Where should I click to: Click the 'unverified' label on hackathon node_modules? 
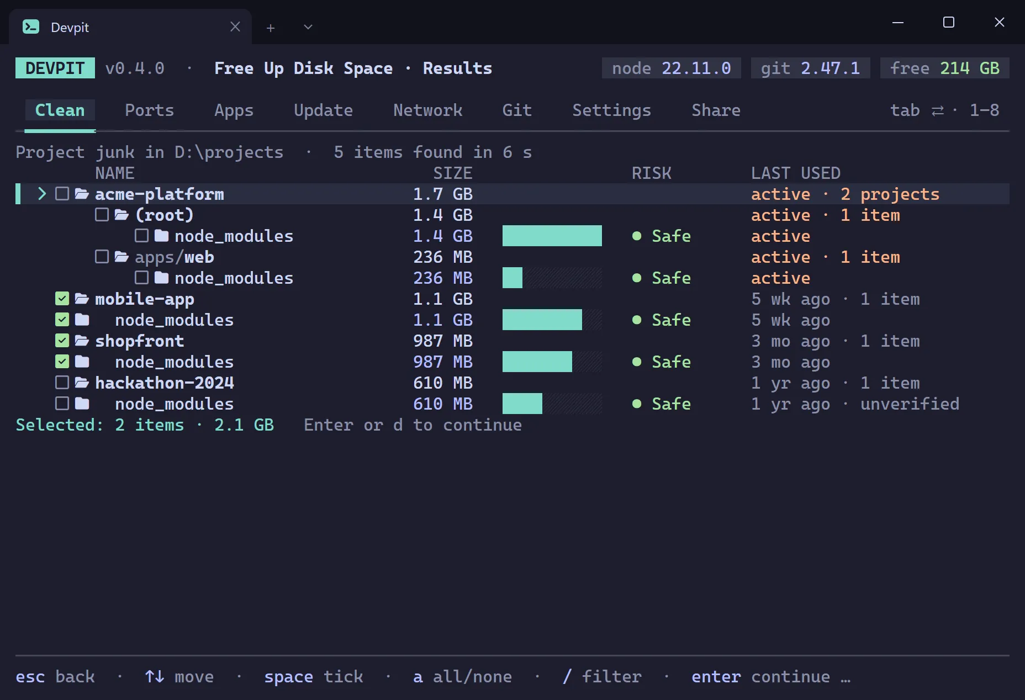pyautogui.click(x=910, y=404)
